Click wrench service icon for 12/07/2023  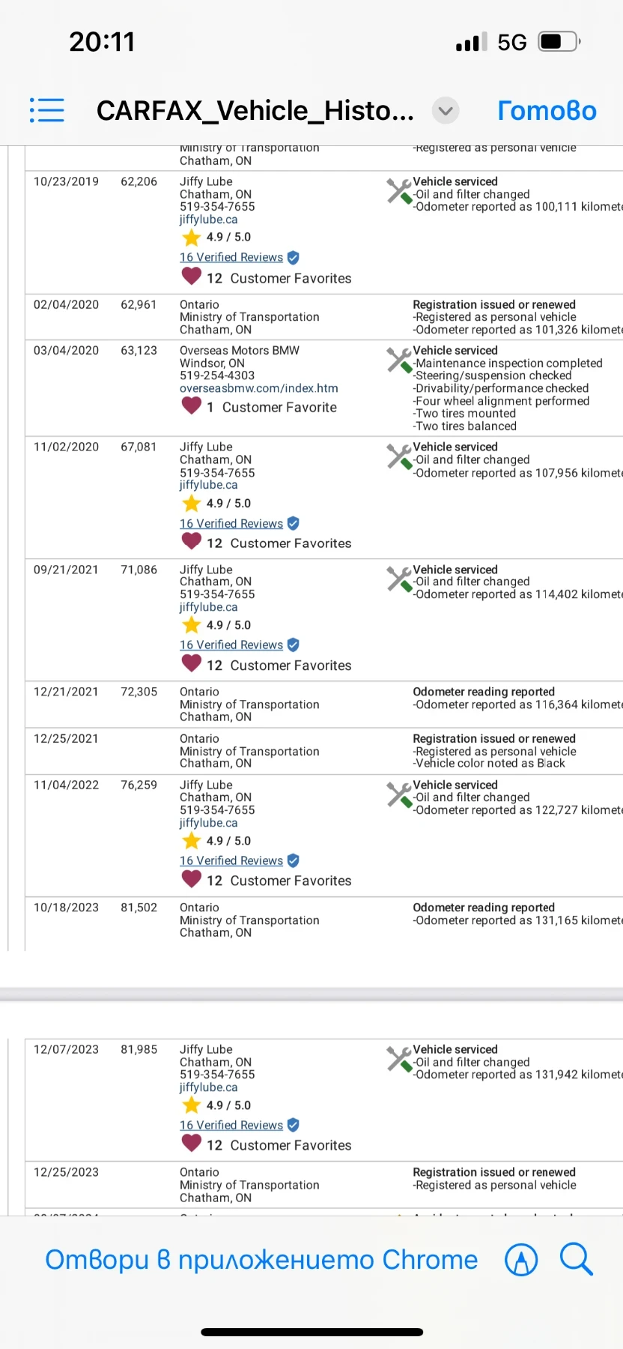[x=398, y=1058]
